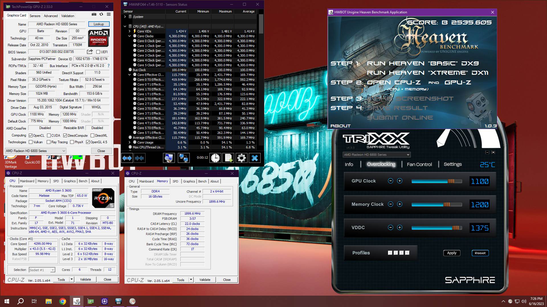Click GPU-Z screenshot camera icon
The width and height of the screenshot is (547, 307).
(94, 14)
